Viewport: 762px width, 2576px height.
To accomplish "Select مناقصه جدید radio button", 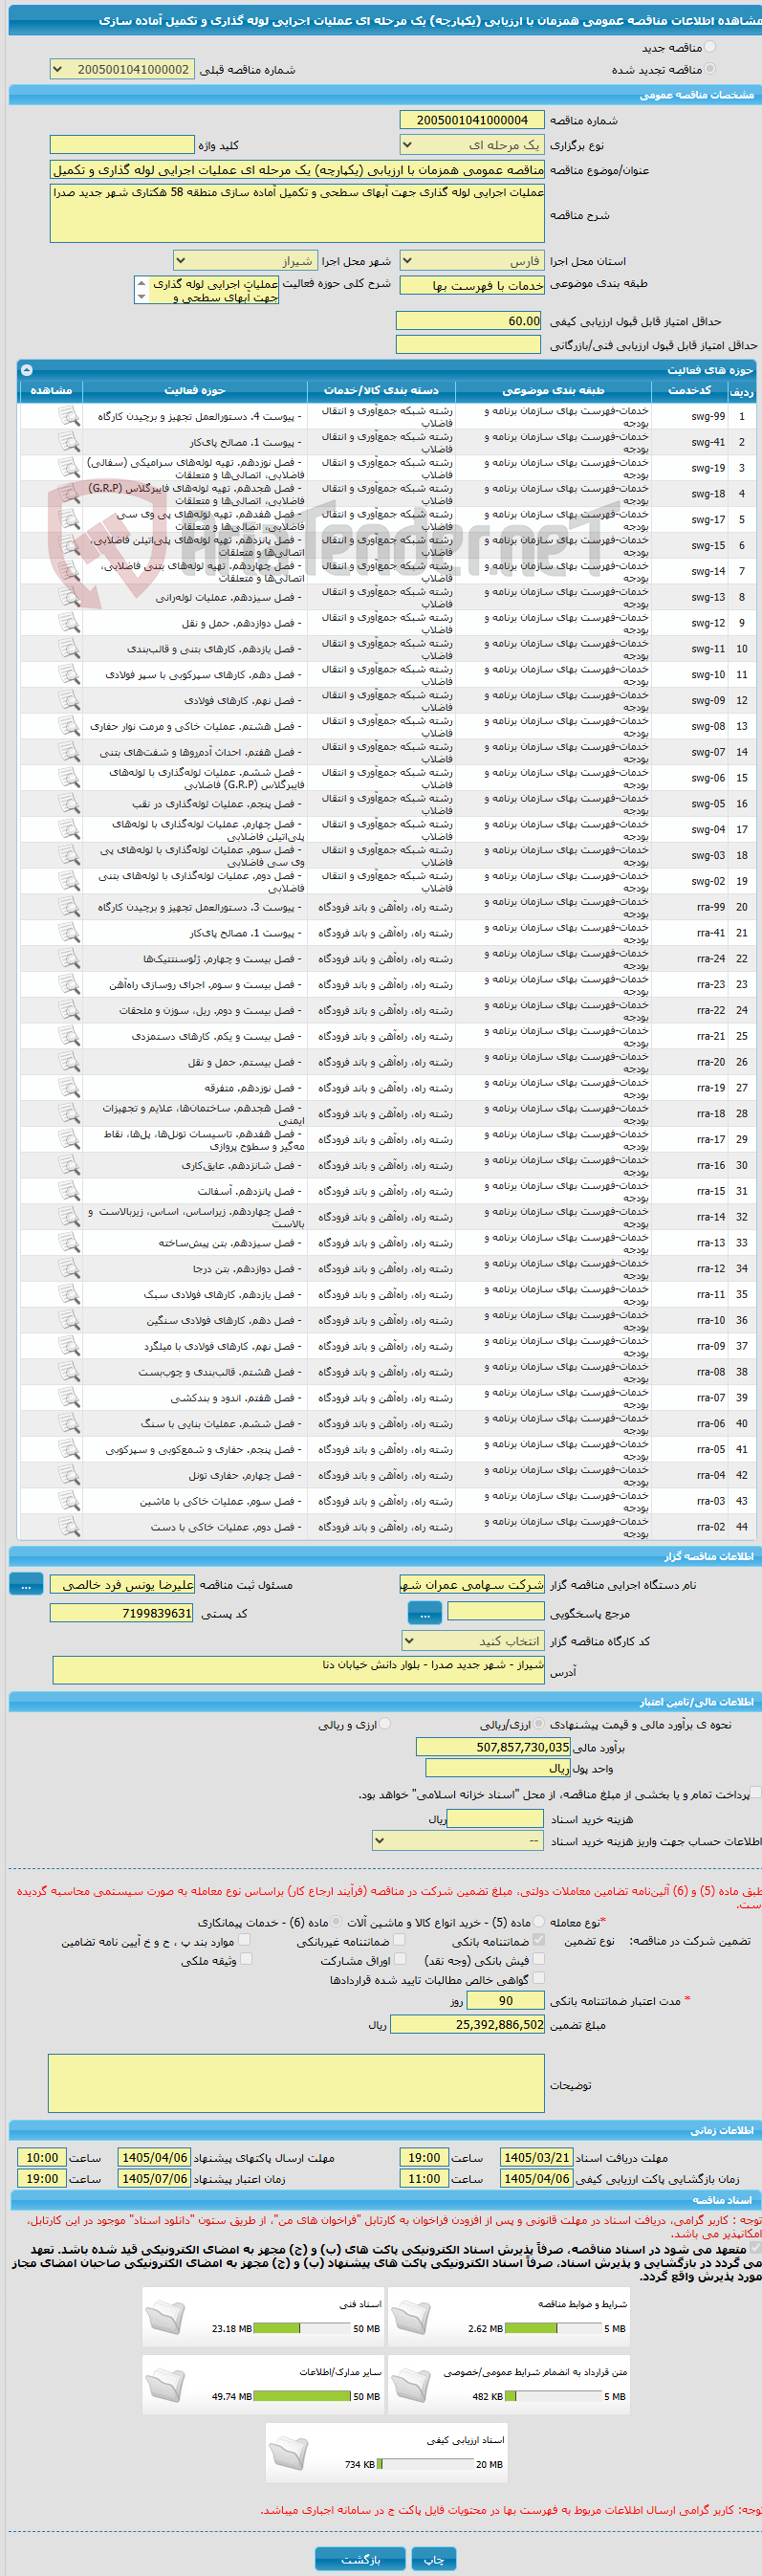I will point(710,47).
